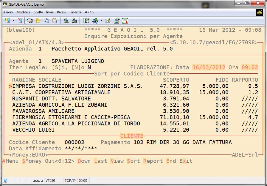
Task: Select the Report command in bottom menu
Action: (153, 161)
